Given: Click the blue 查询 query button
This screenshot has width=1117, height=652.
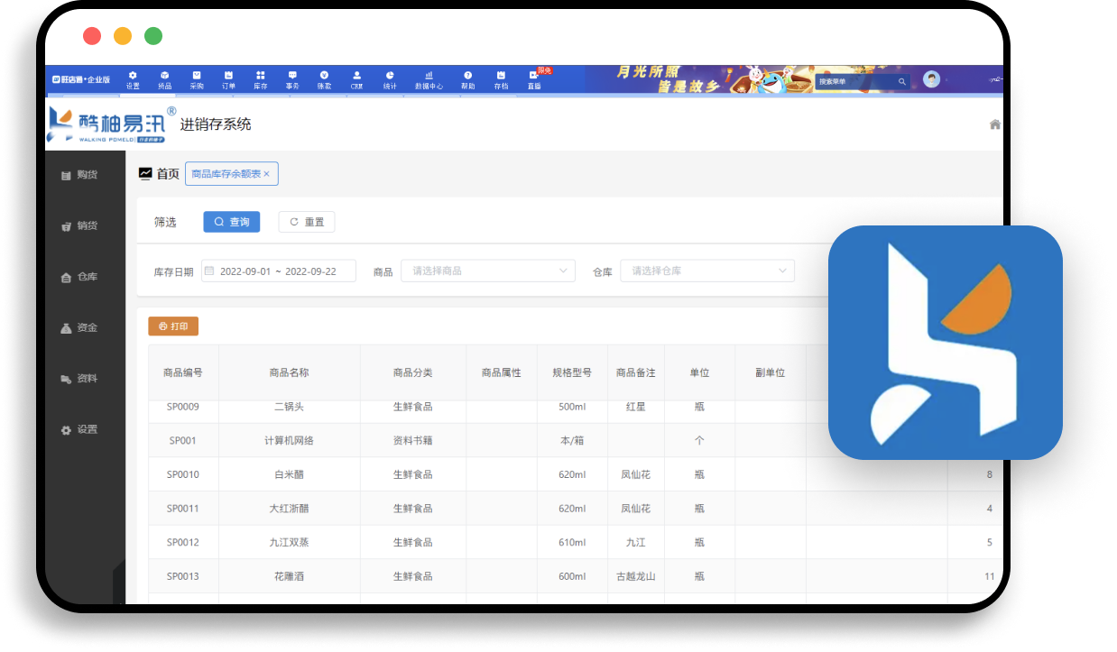Looking at the screenshot, I should [231, 222].
